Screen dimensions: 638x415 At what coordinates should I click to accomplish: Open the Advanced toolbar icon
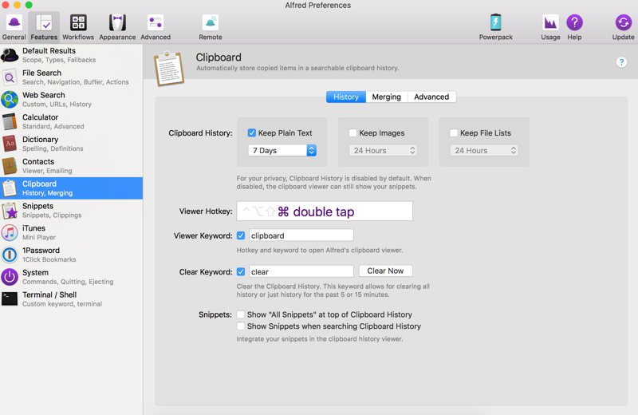coord(156,23)
